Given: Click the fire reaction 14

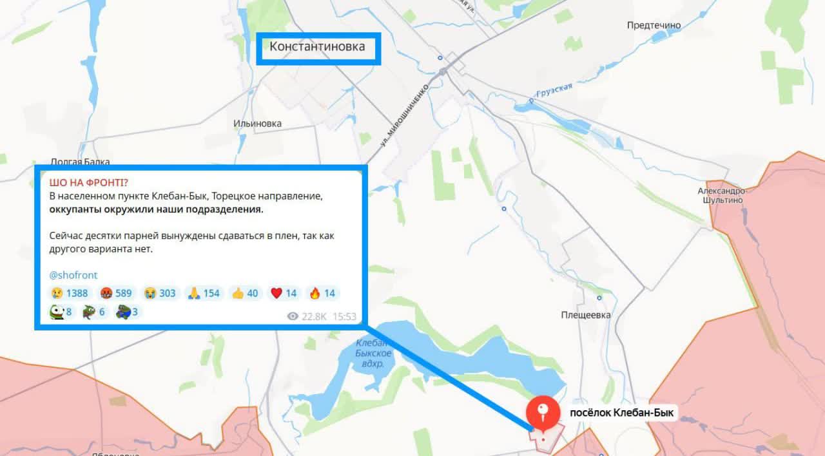Looking at the screenshot, I should [x=322, y=293].
